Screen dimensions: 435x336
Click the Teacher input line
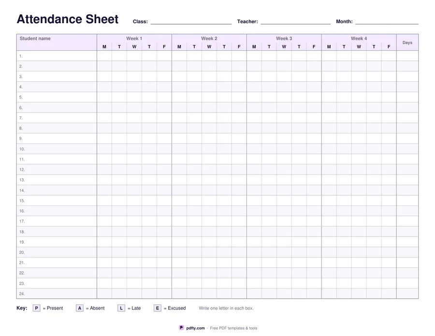point(295,22)
